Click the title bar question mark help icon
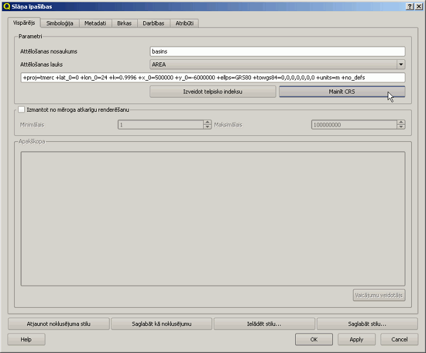Screen dimensions: 426x353 (x=410, y=6)
